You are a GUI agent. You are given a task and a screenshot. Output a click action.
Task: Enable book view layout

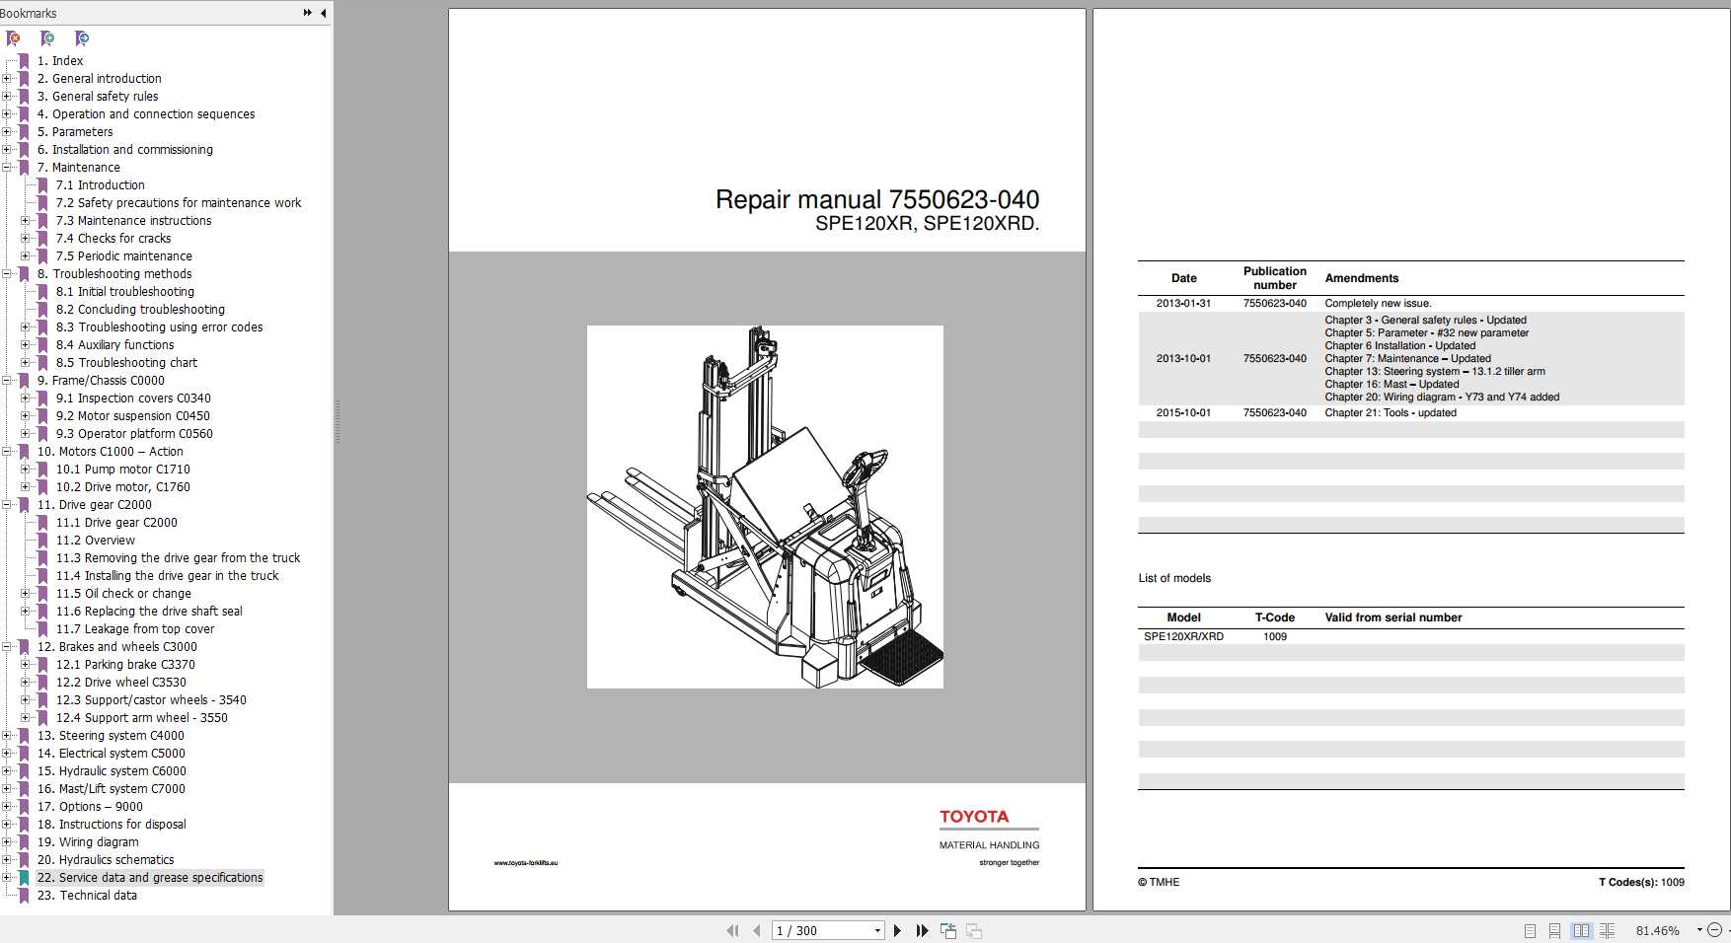pyautogui.click(x=1608, y=930)
